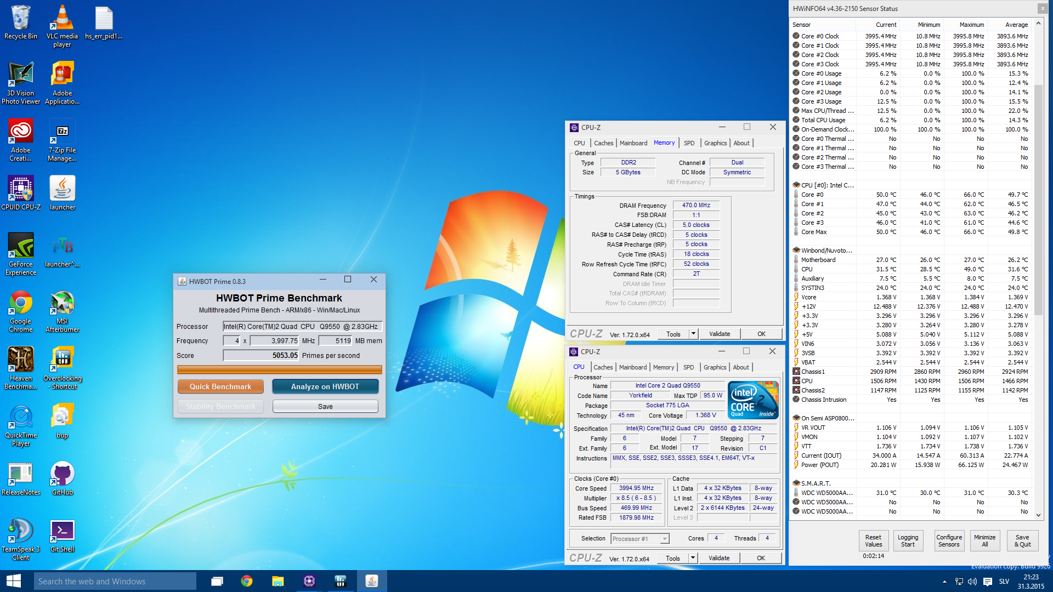This screenshot has width=1053, height=592.
Task: Open the bup folder icon
Action: point(62,421)
